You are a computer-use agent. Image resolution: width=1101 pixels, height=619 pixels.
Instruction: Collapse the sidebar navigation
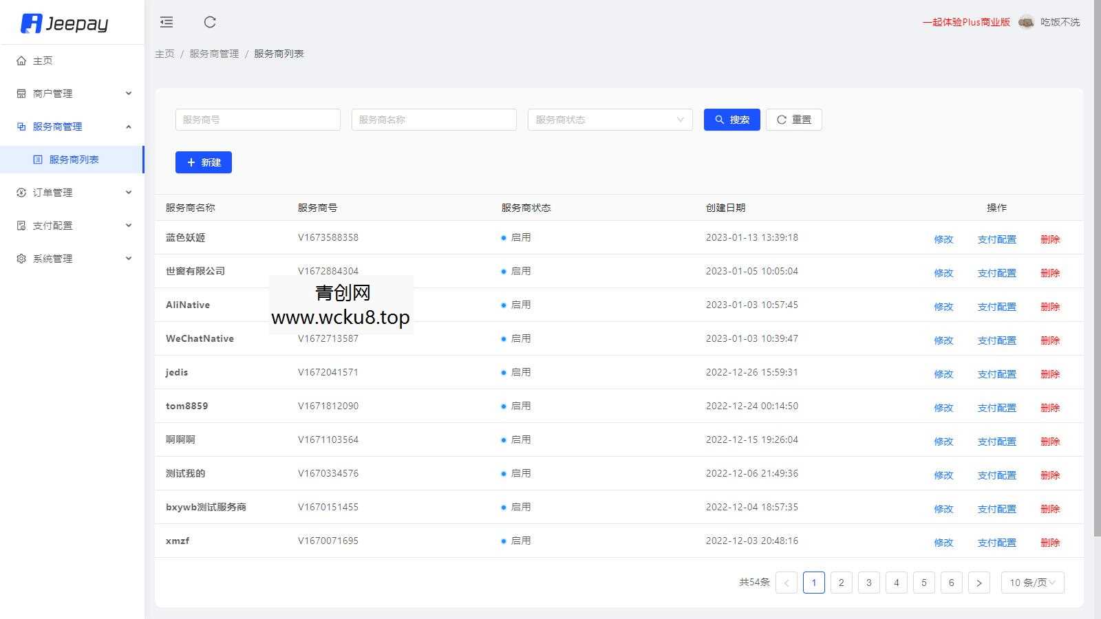click(166, 22)
